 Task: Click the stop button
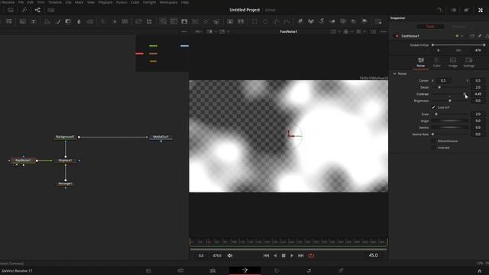pos(283,255)
